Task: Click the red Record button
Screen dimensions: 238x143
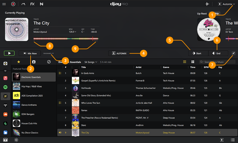Action: 13,4
